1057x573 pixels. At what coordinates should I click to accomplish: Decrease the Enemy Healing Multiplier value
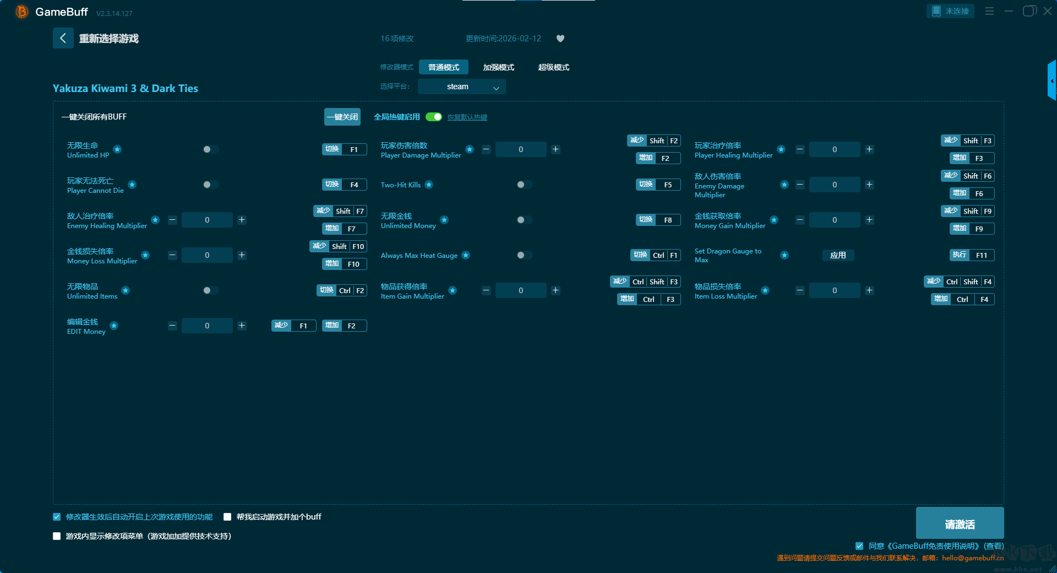[x=172, y=220]
